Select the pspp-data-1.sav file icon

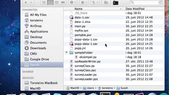point(71,44)
